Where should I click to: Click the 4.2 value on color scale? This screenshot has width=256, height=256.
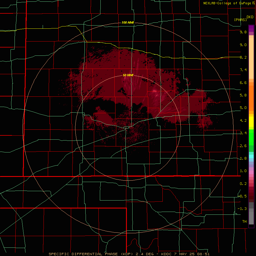pyautogui.click(x=243, y=121)
